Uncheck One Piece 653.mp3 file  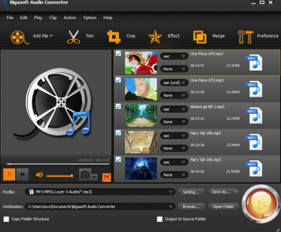click(x=118, y=80)
